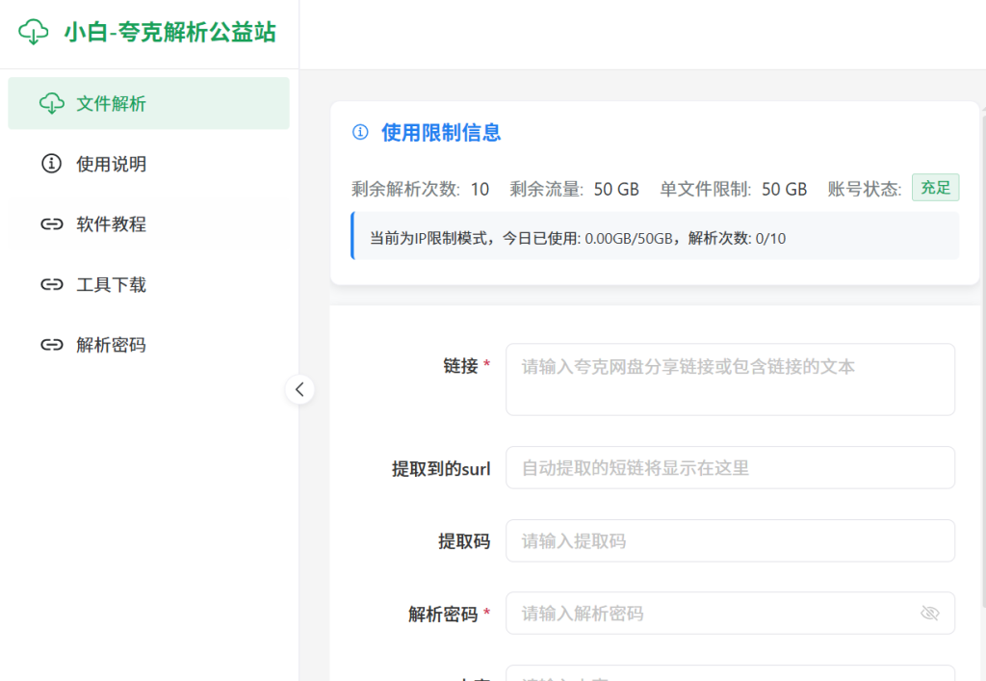Click the info icon next to 使用限制信息
Screen dimensions: 986x681
point(360,132)
